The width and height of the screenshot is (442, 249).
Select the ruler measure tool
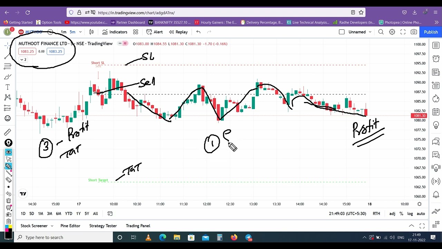pos(7,132)
